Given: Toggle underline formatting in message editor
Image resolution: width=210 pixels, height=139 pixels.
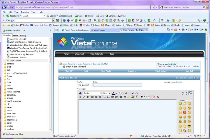Looking at the screenshot, I should 88,97.
